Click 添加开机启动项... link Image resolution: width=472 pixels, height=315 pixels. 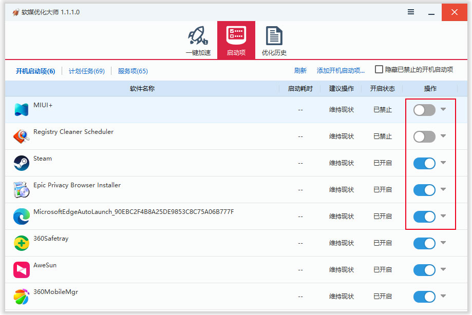point(341,71)
